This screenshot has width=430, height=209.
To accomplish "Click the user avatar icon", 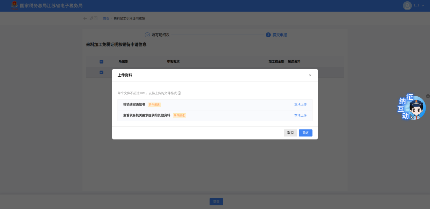I will click(x=407, y=6).
